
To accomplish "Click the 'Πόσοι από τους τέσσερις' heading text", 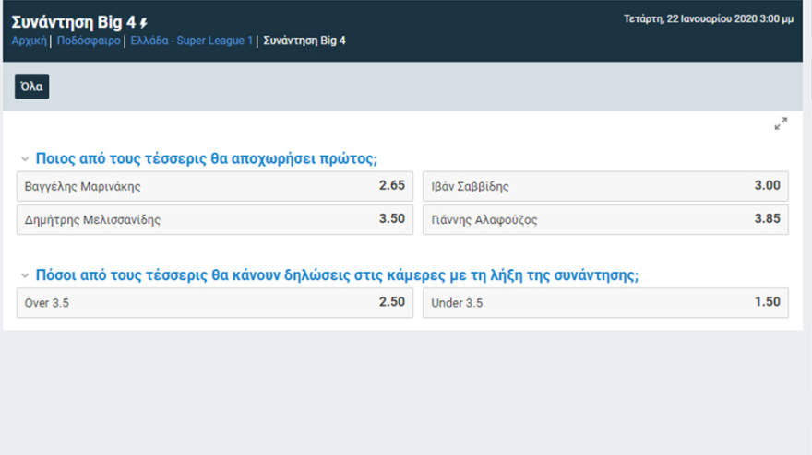I will click(337, 275).
